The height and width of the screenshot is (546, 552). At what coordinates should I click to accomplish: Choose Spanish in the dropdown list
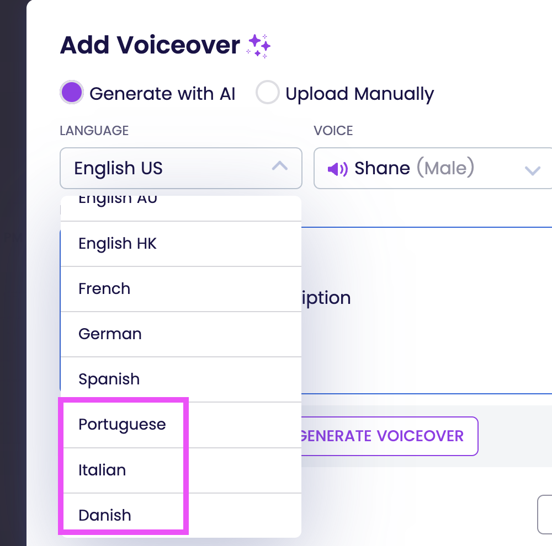click(181, 379)
